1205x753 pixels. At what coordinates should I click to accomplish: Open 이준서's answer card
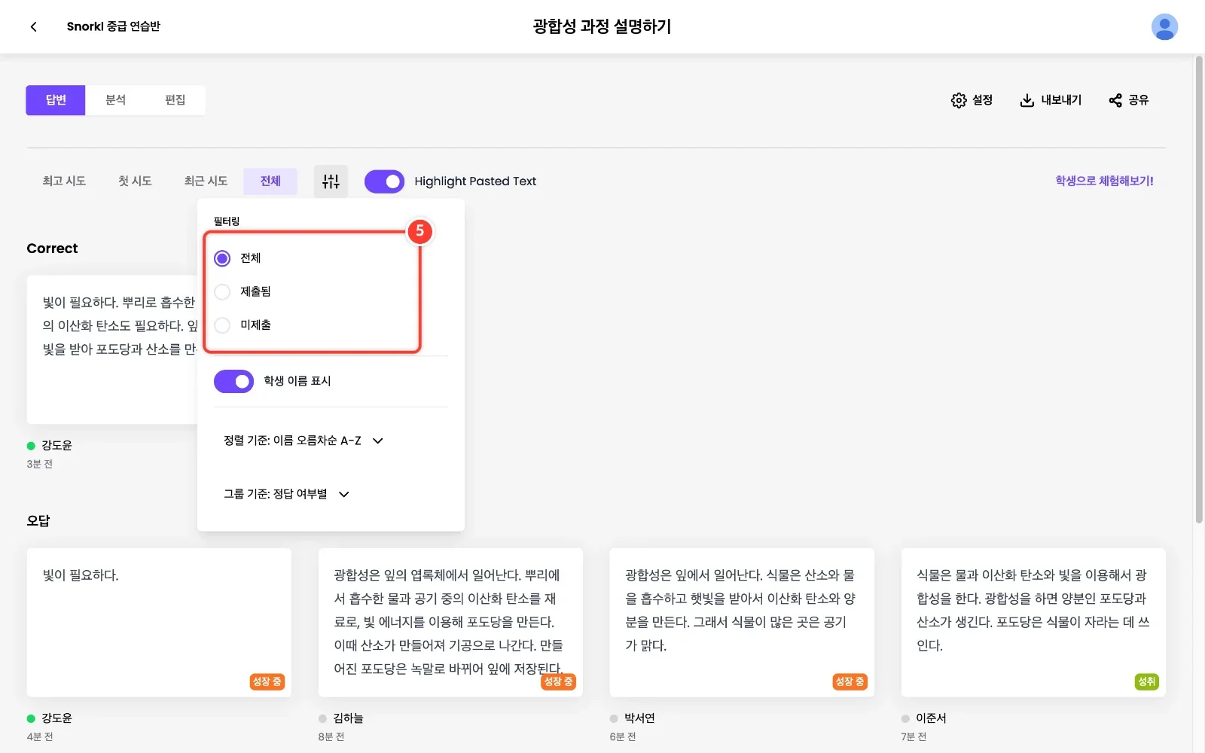(x=1033, y=622)
